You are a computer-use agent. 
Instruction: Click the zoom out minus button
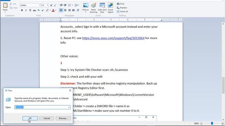(x=201, y=124)
